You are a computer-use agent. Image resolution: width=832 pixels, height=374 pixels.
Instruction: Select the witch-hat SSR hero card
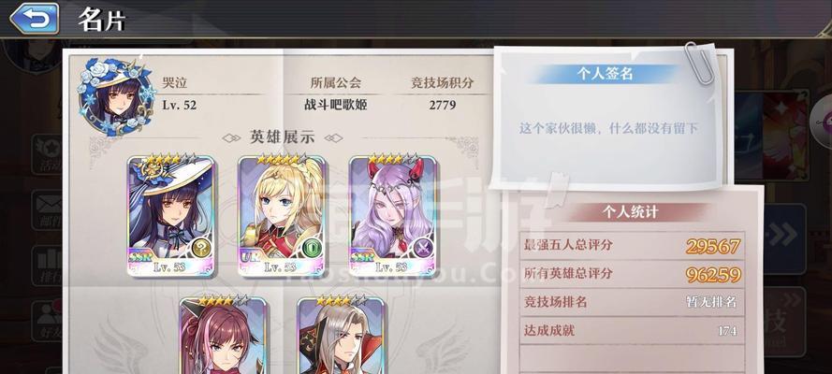click(x=171, y=216)
